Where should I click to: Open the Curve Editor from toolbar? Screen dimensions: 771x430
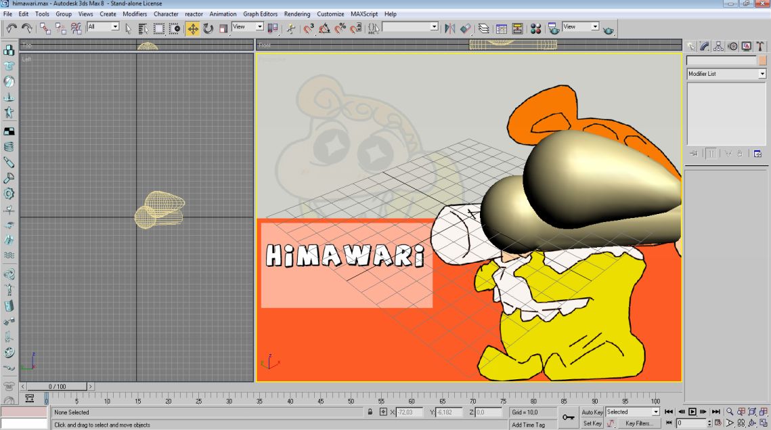502,28
